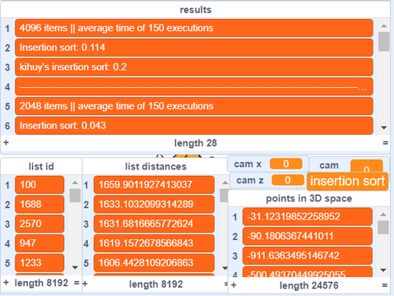Click list id item '2570'

(39, 224)
